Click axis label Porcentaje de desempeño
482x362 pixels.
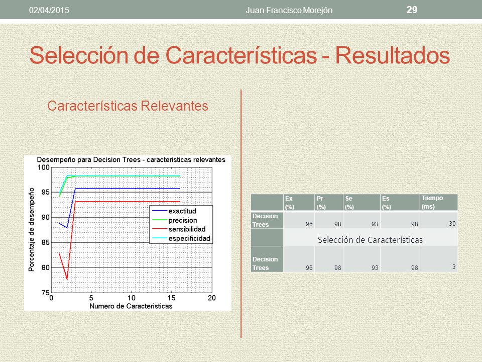click(31, 230)
